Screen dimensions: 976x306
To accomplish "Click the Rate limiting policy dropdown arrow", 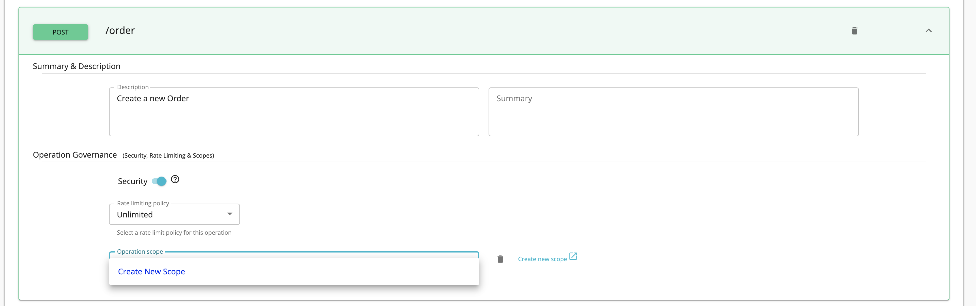I will [230, 214].
